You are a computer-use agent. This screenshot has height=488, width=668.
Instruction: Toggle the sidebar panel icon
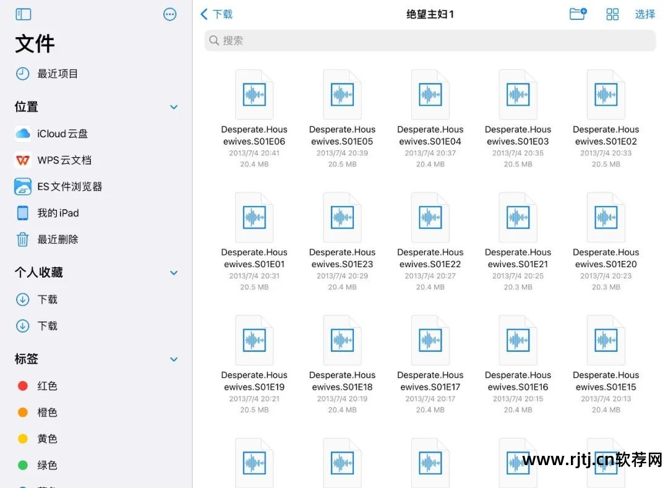pos(23,14)
